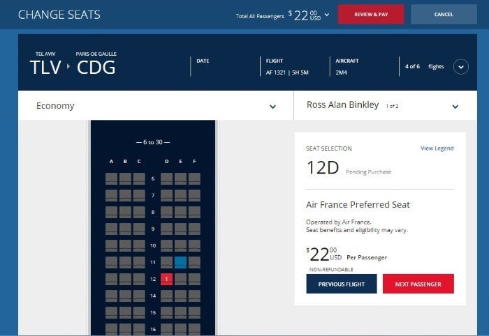
Task: Select the selected red seat 12D
Action: pos(166,279)
